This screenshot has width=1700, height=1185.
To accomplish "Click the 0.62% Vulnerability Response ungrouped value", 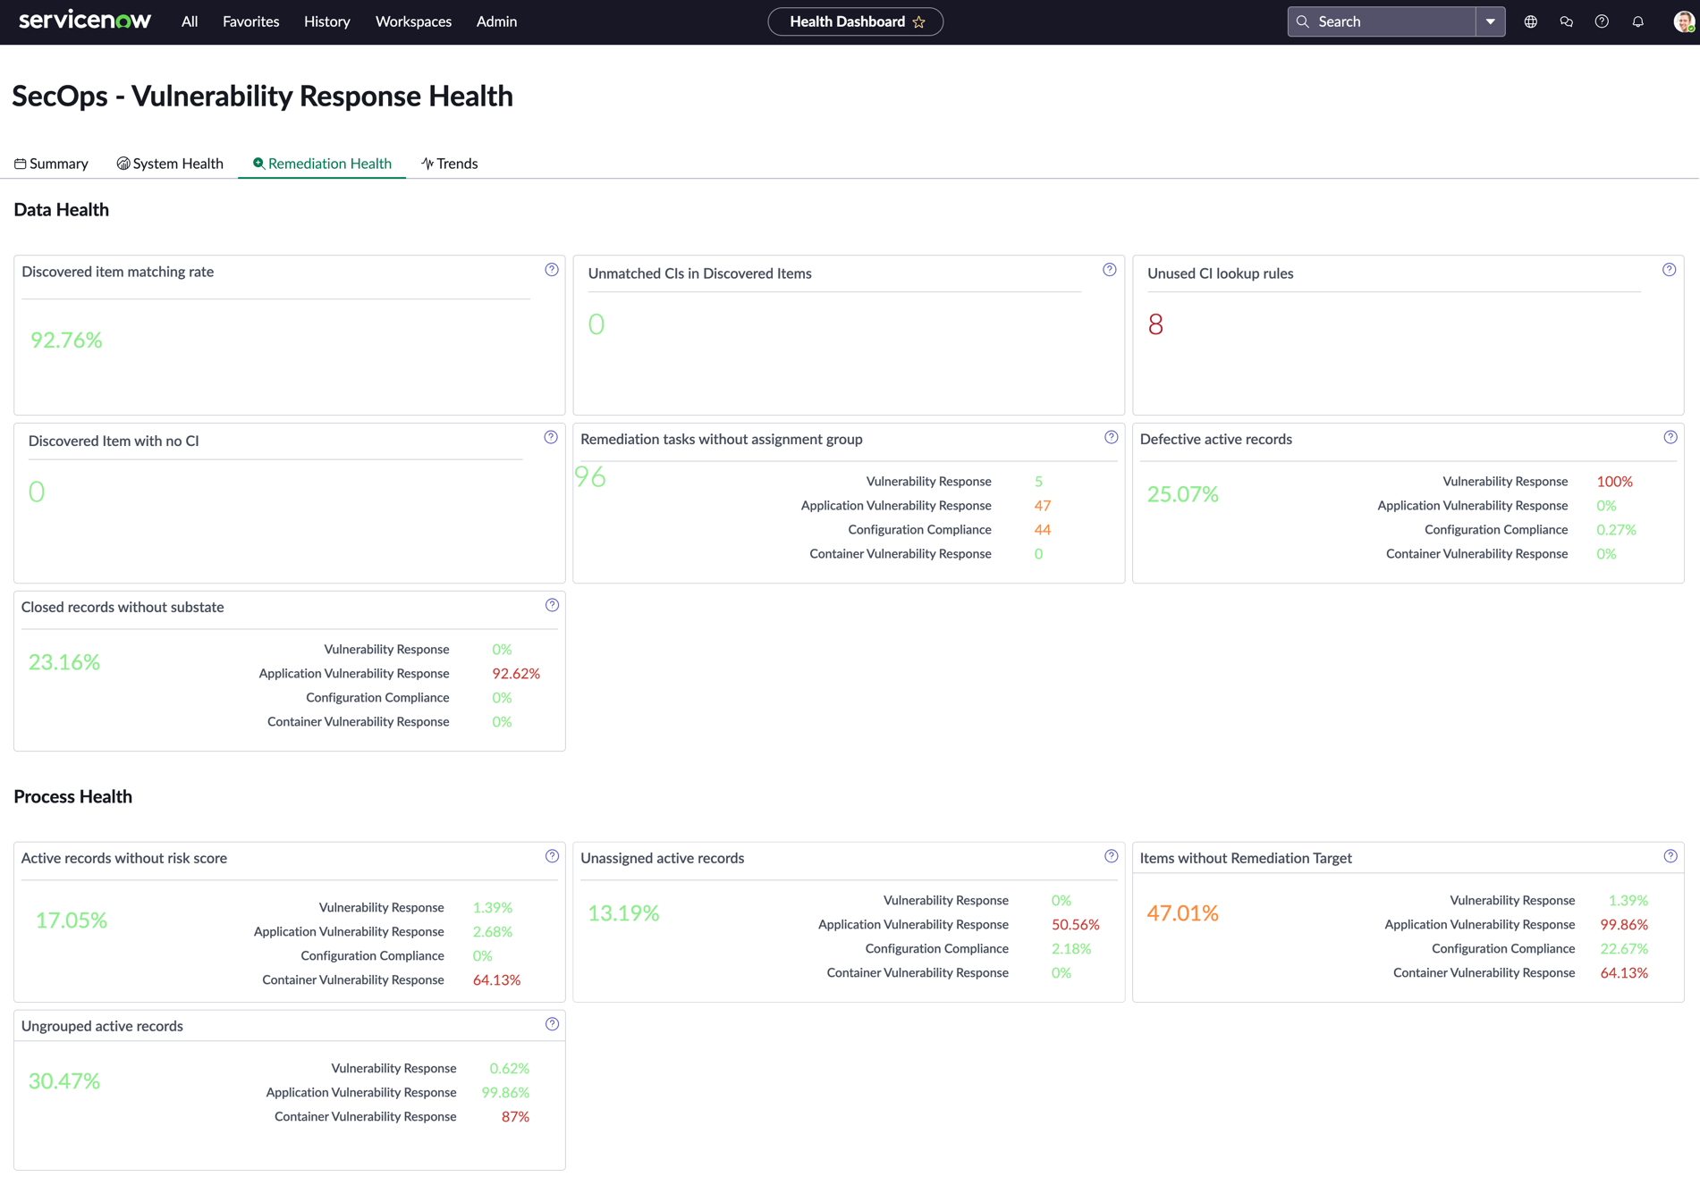I will pos(510,1069).
